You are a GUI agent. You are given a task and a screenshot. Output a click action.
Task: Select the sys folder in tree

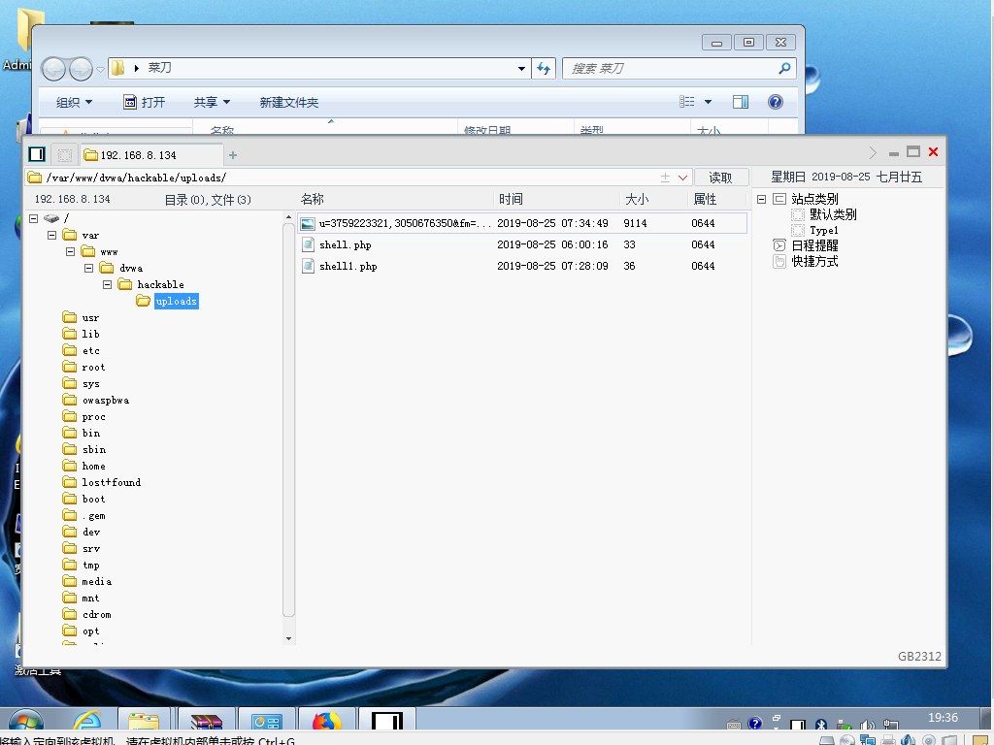(x=90, y=383)
